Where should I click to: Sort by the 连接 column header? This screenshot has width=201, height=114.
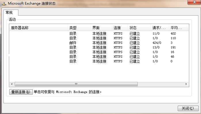point(120,28)
